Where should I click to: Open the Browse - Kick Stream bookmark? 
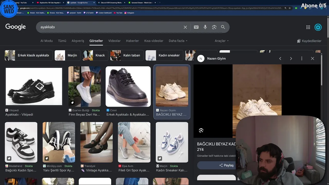click(x=56, y=13)
